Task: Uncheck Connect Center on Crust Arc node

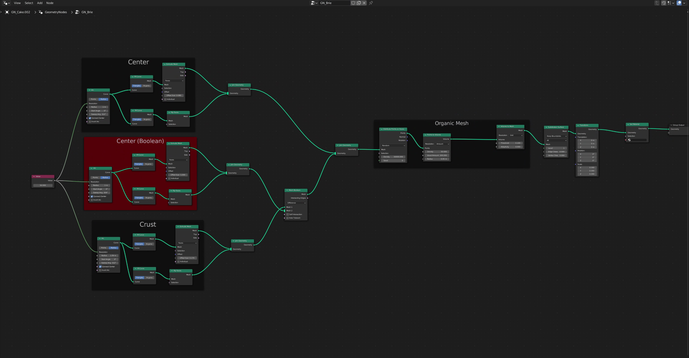Action: click(x=100, y=266)
